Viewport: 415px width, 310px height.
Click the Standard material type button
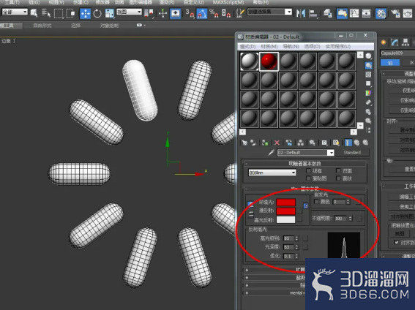pos(352,153)
